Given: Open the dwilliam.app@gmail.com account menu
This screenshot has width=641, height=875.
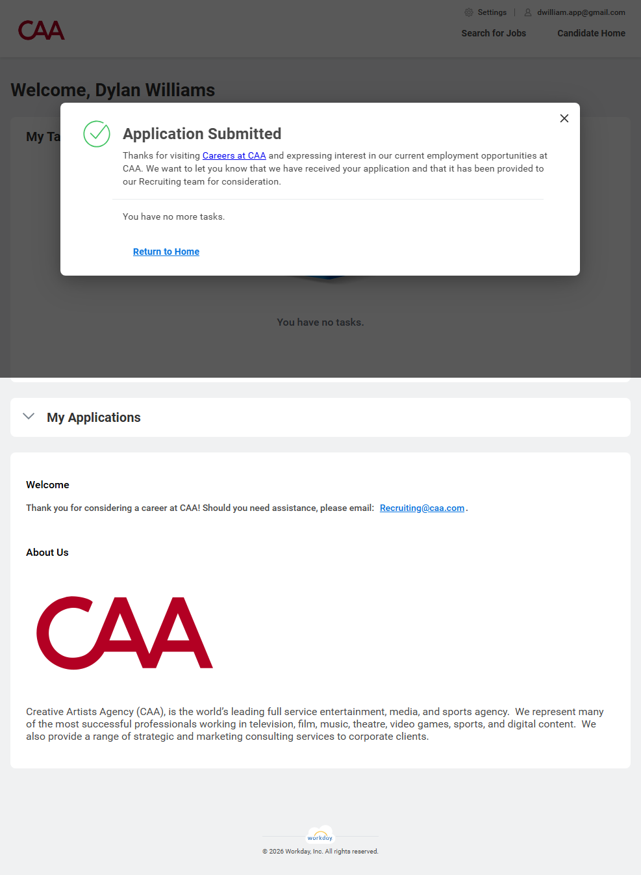Looking at the screenshot, I should click(581, 12).
